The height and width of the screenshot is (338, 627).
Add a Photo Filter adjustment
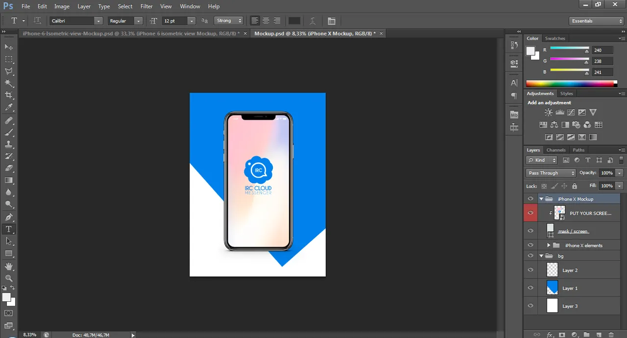(x=576, y=125)
